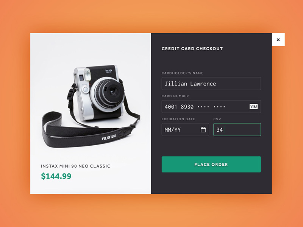Screen dimensions: 303x227
Task: Click the VISA card logo
Action: coord(253,107)
